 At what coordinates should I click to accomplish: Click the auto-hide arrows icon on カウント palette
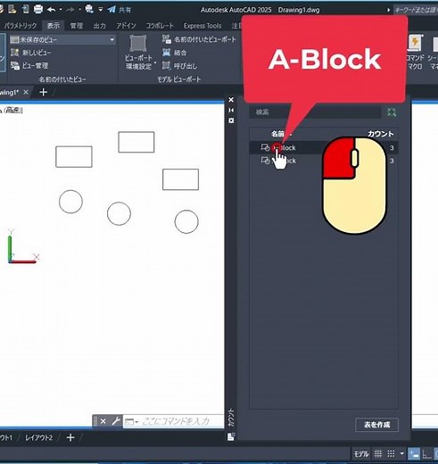pyautogui.click(x=231, y=110)
